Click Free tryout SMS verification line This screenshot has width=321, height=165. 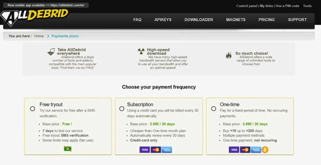66,135
